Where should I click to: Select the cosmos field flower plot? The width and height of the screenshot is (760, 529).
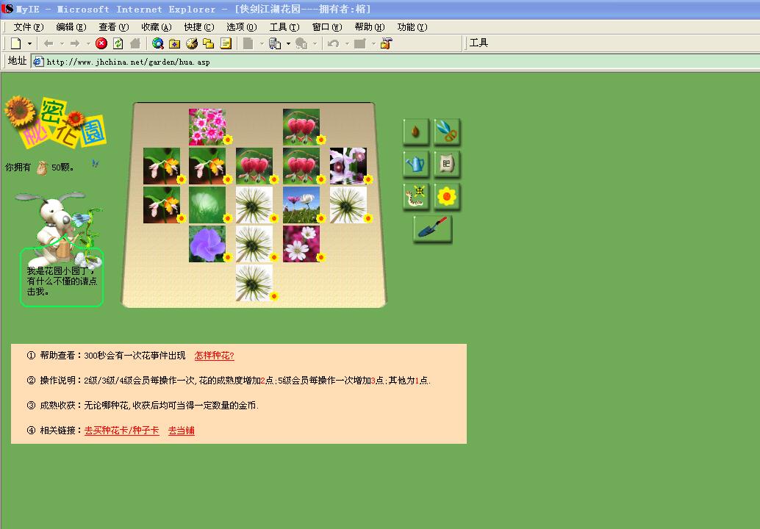(301, 205)
